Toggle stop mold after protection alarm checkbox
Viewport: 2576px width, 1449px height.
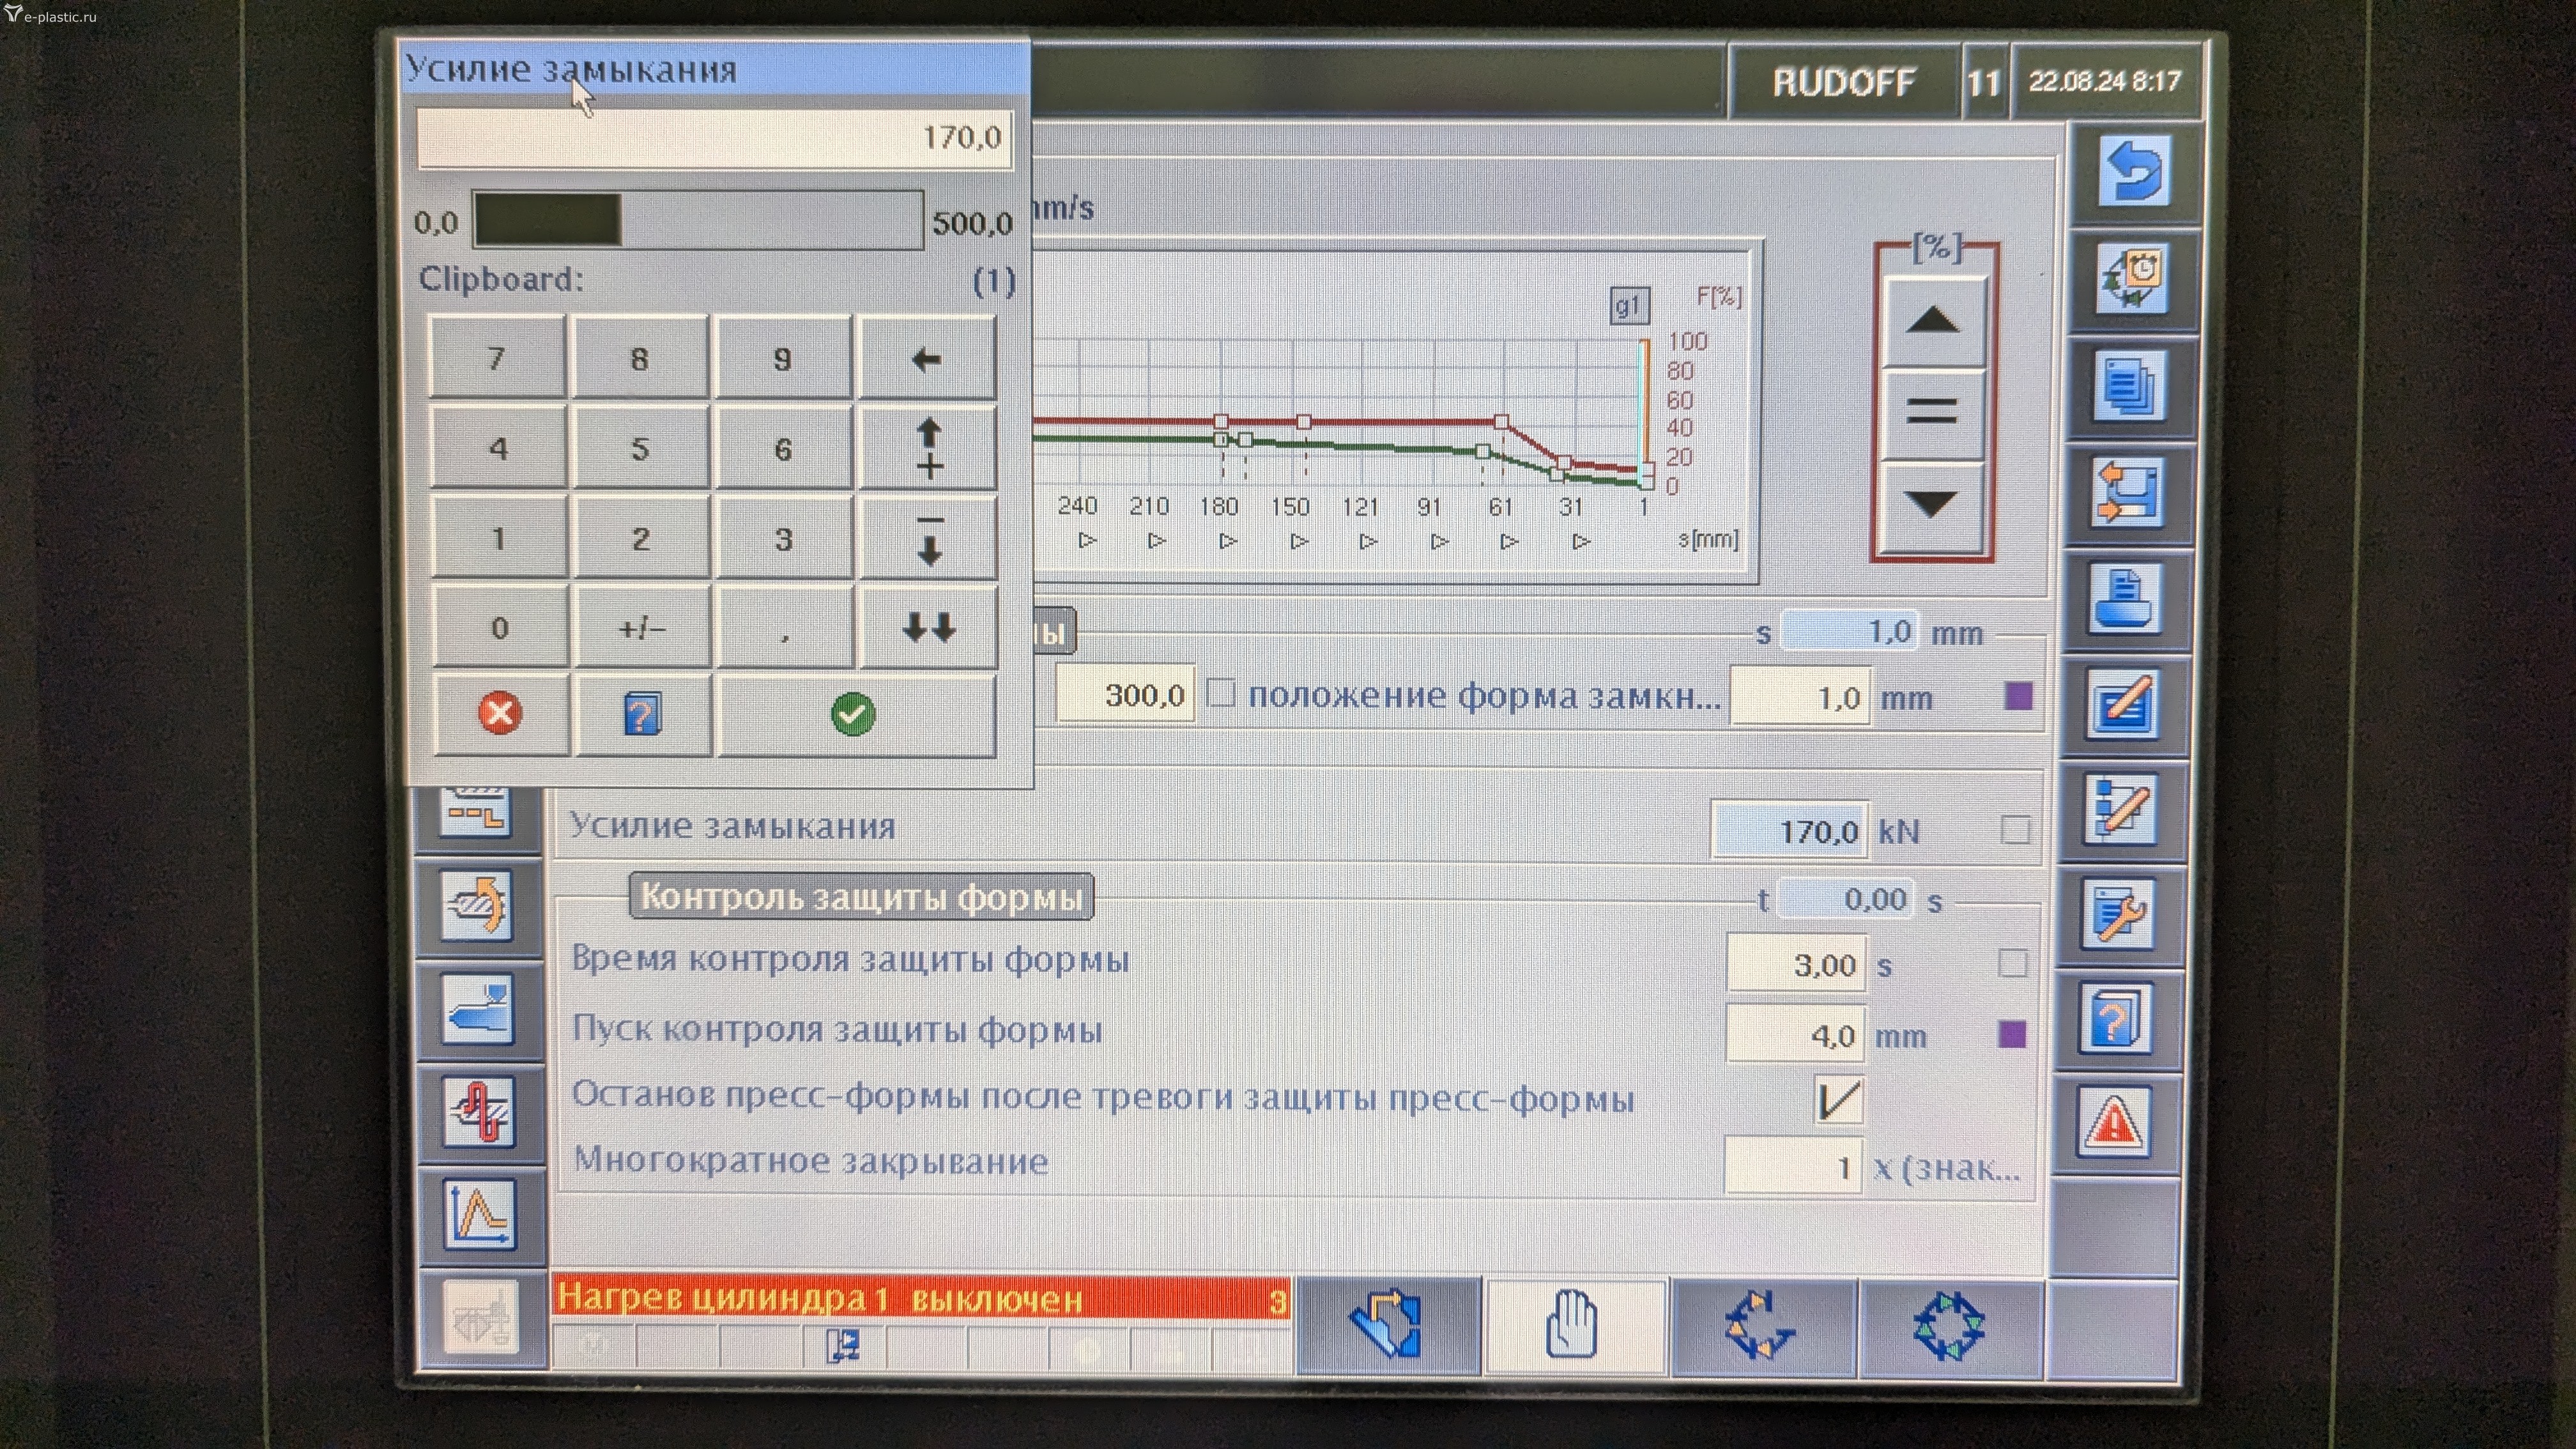1838,1099
